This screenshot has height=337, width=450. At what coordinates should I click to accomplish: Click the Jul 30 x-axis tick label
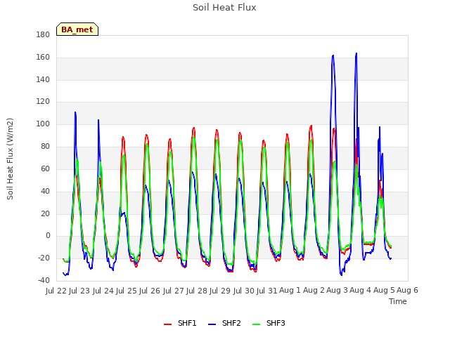tap(244, 291)
